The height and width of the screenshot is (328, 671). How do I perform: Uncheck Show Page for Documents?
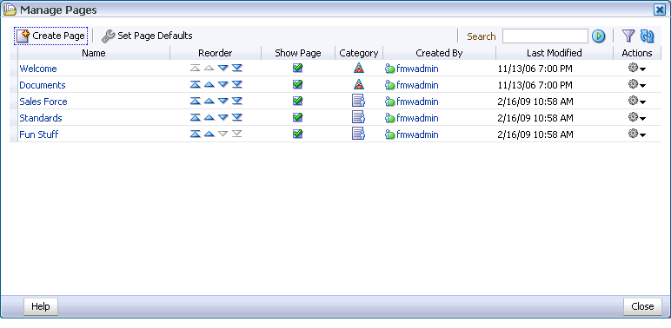coord(298,84)
